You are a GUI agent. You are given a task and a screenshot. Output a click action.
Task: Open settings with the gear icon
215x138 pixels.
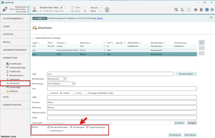pos(212,10)
